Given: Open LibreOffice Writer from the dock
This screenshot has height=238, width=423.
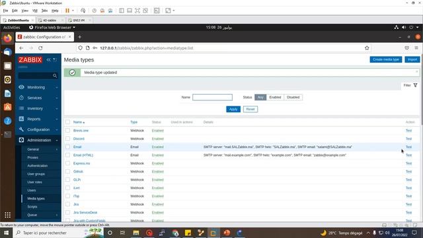Looking at the screenshot, I should click(x=7, y=93).
